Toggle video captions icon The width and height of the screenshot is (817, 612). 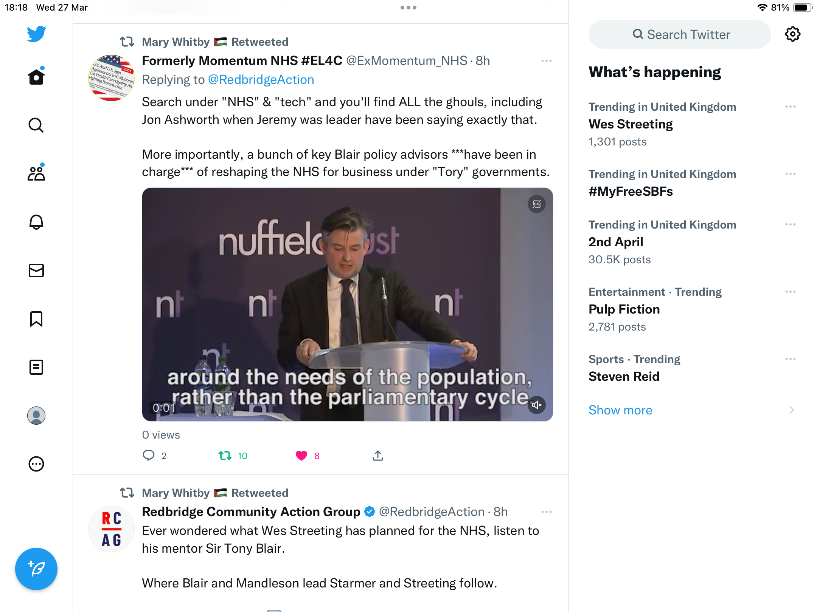[x=537, y=204]
